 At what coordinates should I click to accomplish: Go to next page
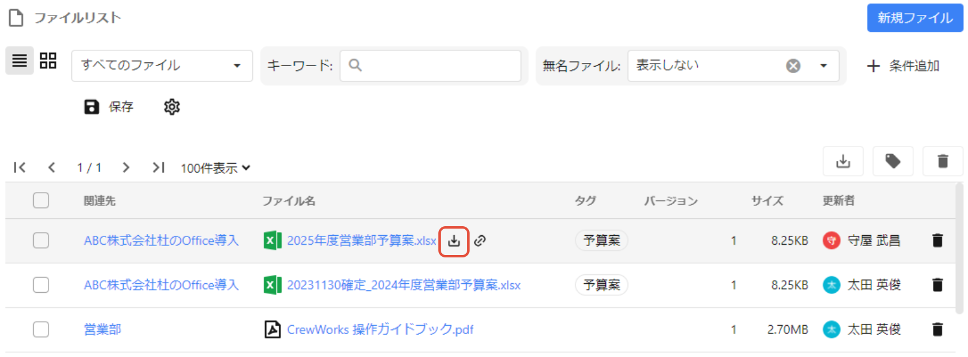click(x=126, y=167)
